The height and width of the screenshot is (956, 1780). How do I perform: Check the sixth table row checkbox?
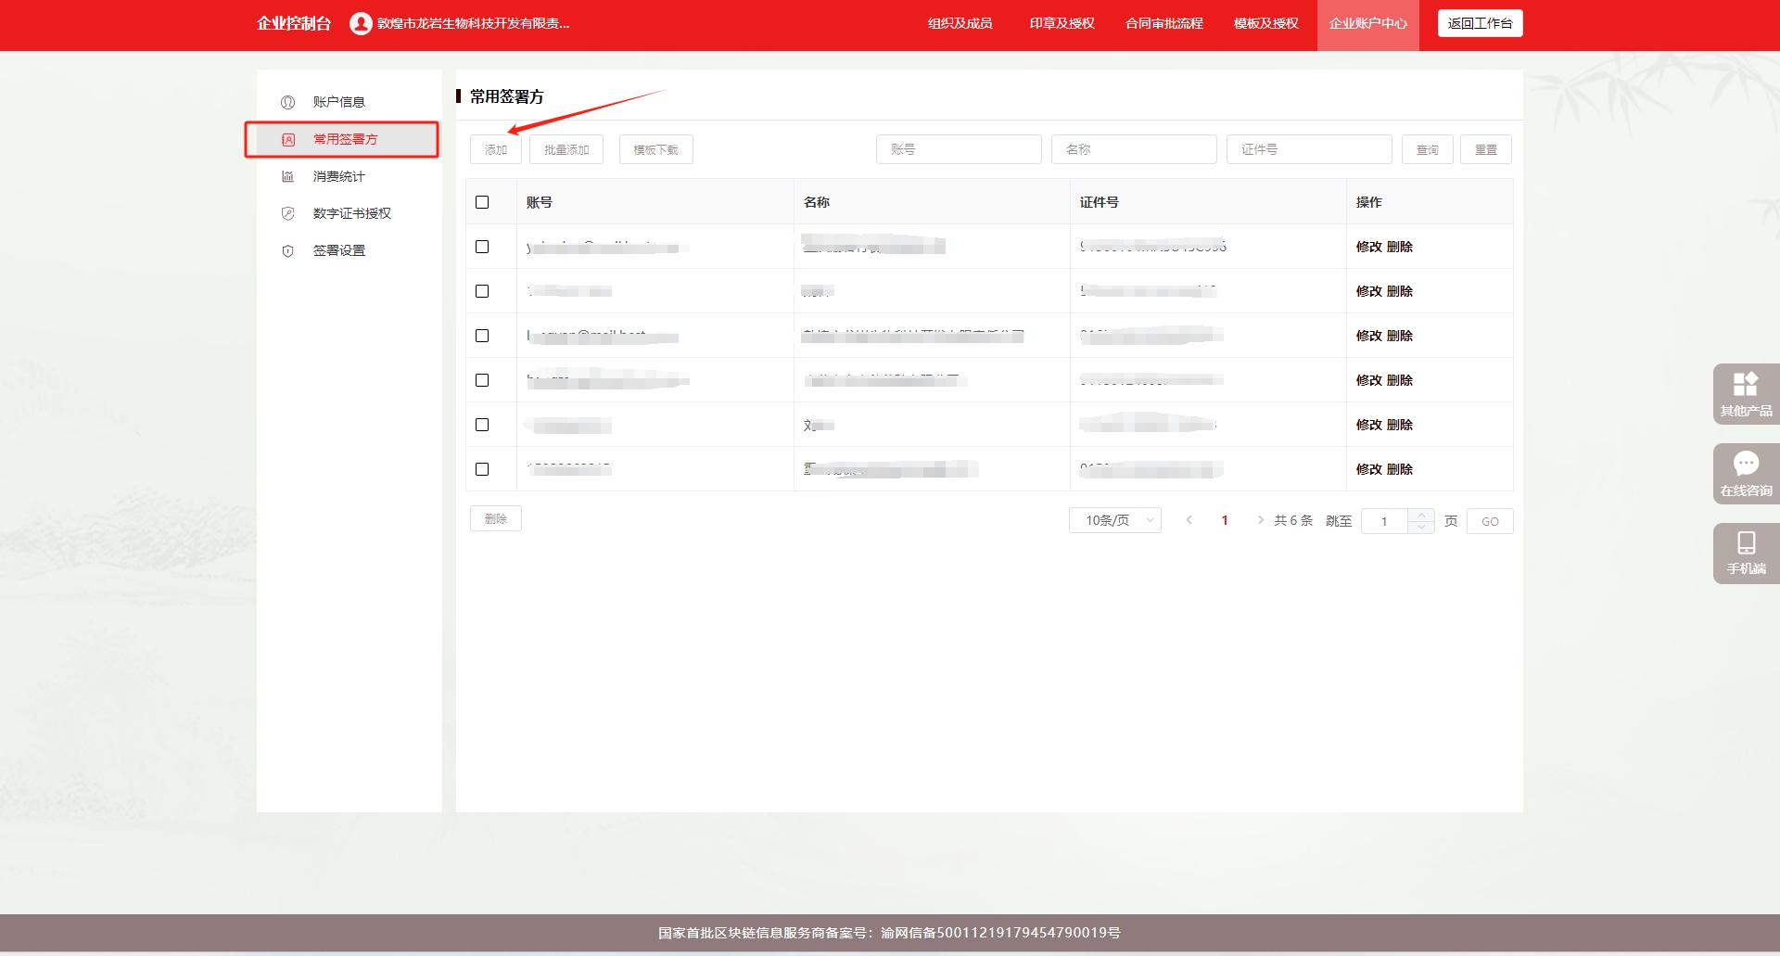482,469
